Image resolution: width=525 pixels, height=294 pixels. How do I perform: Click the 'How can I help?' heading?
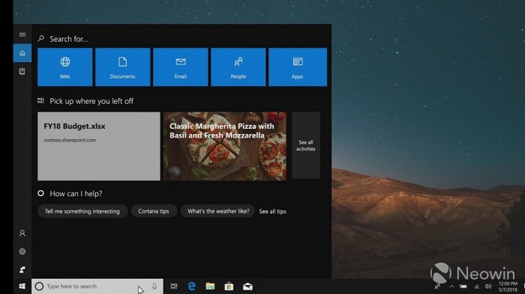pos(76,194)
